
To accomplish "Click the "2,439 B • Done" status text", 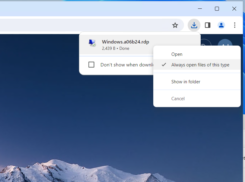I will (x=116, y=48).
